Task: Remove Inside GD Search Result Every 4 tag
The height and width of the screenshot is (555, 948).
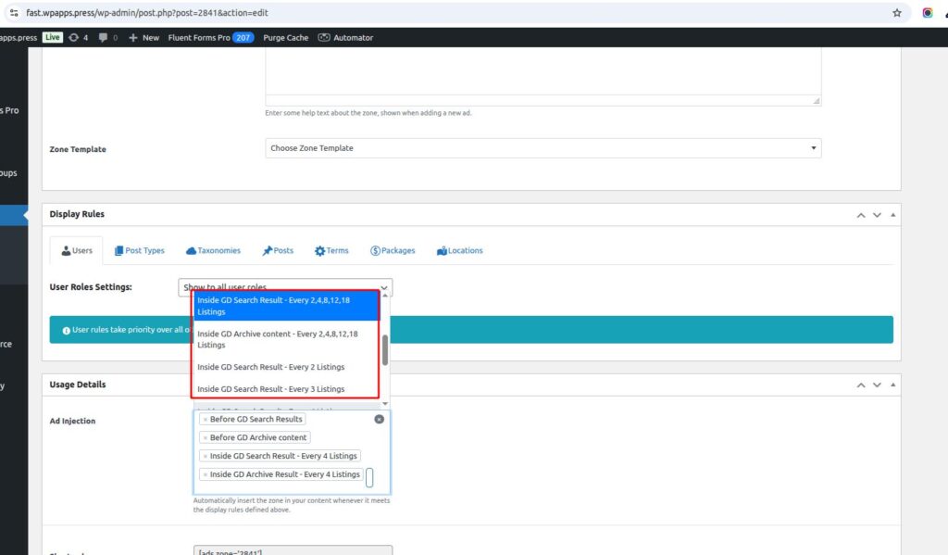Action: point(205,456)
